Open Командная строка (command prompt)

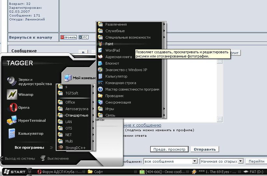(129, 83)
